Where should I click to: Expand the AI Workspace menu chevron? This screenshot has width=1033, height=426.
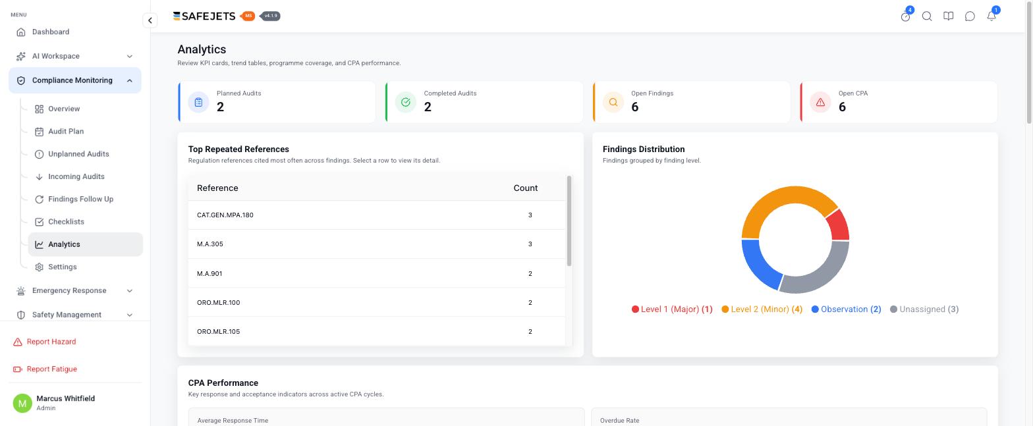click(129, 57)
